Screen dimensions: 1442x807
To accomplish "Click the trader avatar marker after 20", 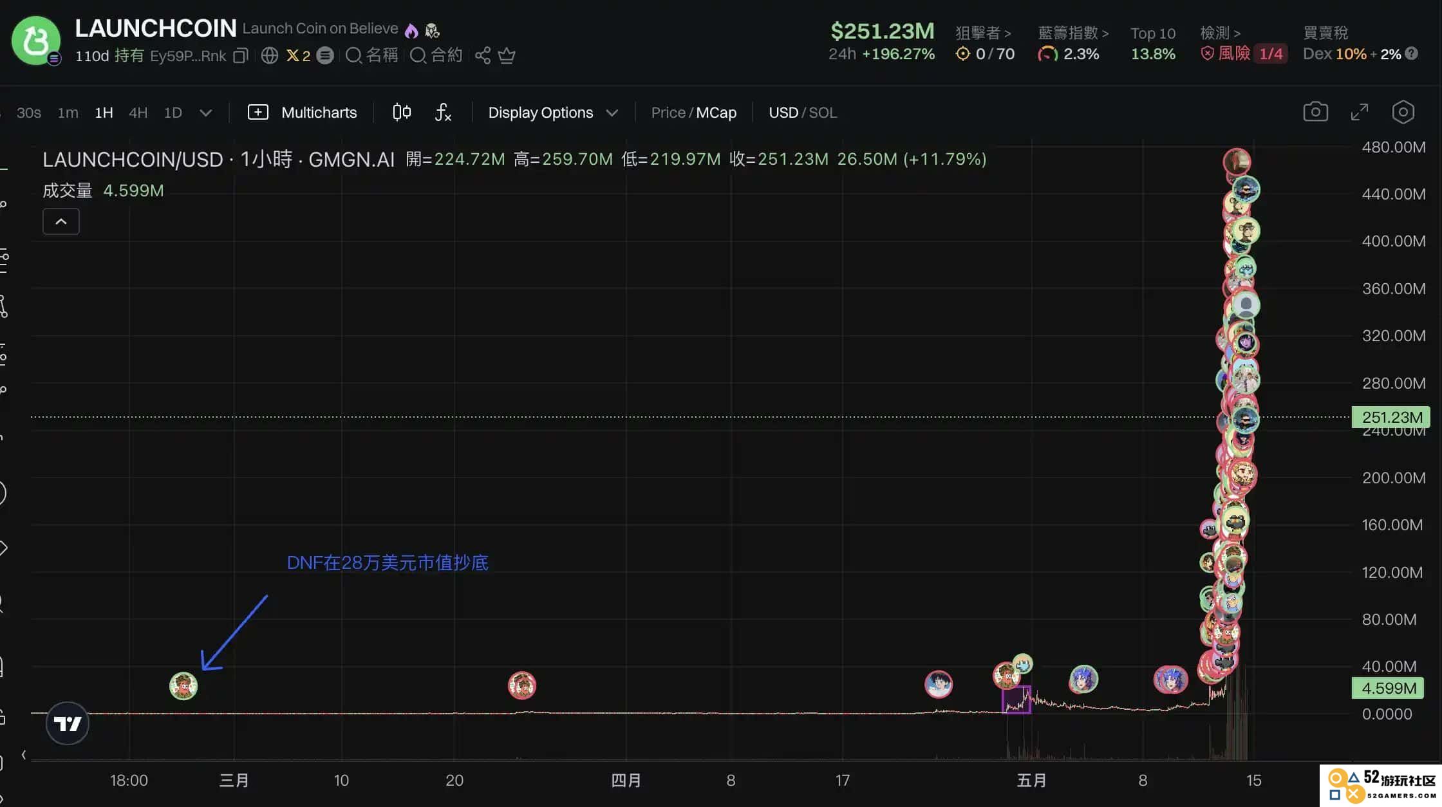I will click(x=522, y=685).
